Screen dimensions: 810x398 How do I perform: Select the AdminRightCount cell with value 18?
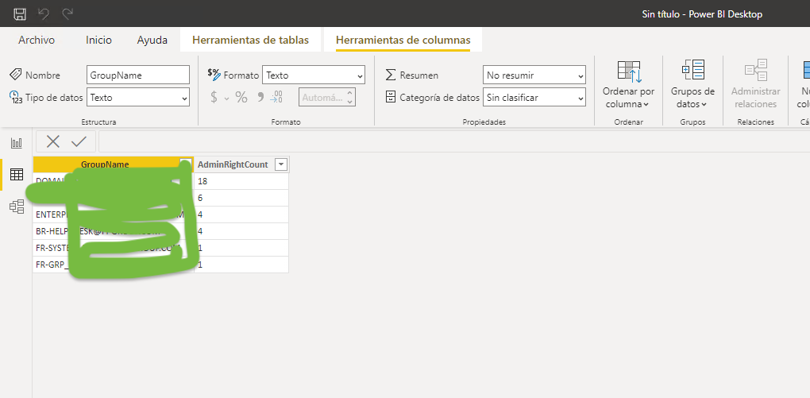pyautogui.click(x=241, y=181)
